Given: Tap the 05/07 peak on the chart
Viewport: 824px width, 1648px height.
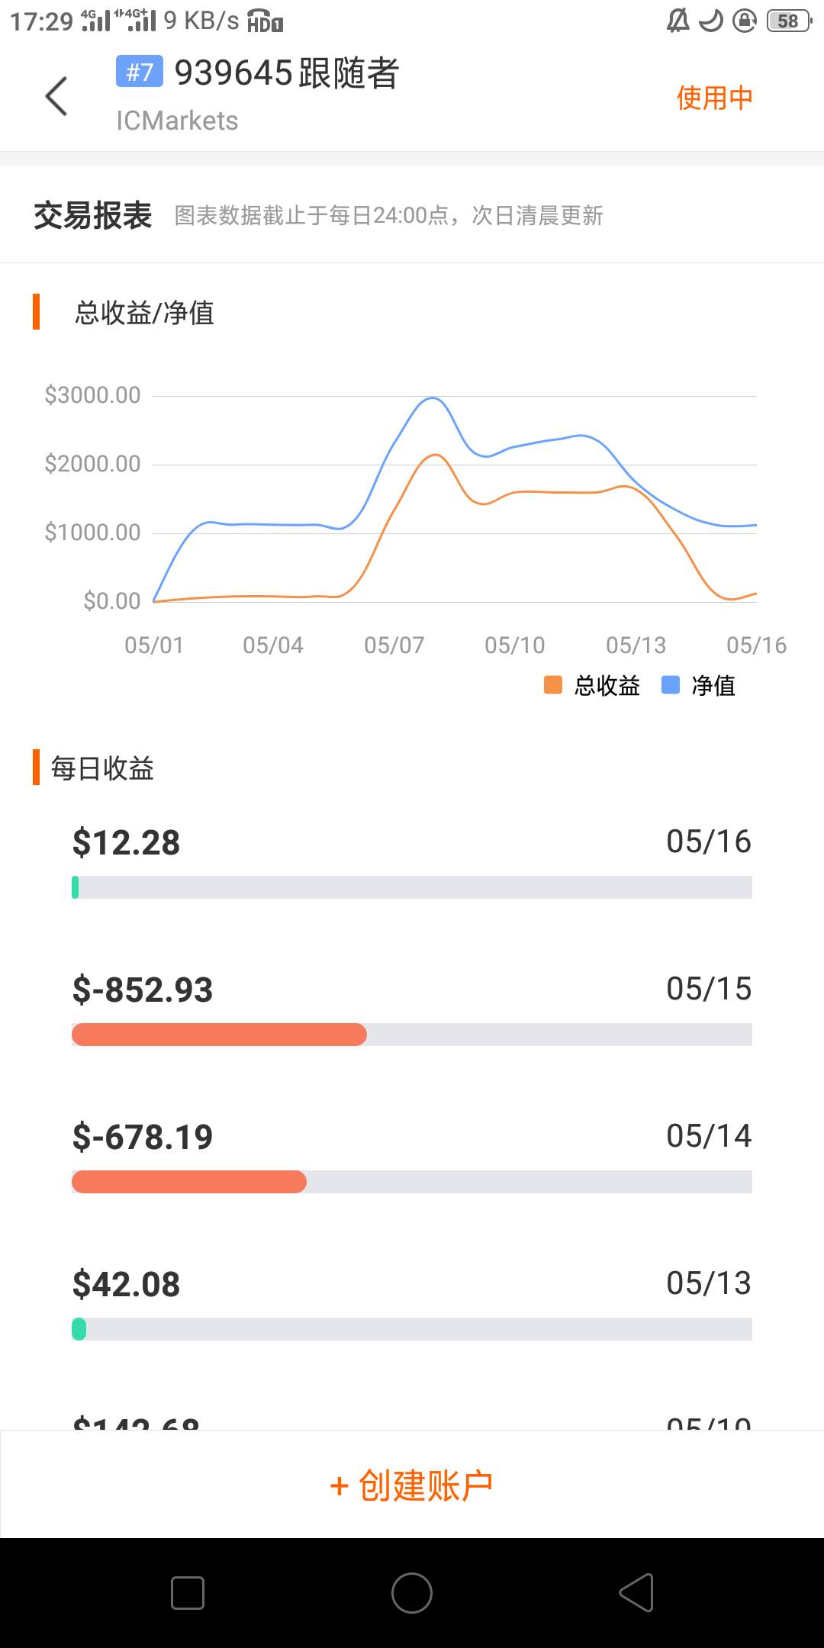Looking at the screenshot, I should click(433, 400).
